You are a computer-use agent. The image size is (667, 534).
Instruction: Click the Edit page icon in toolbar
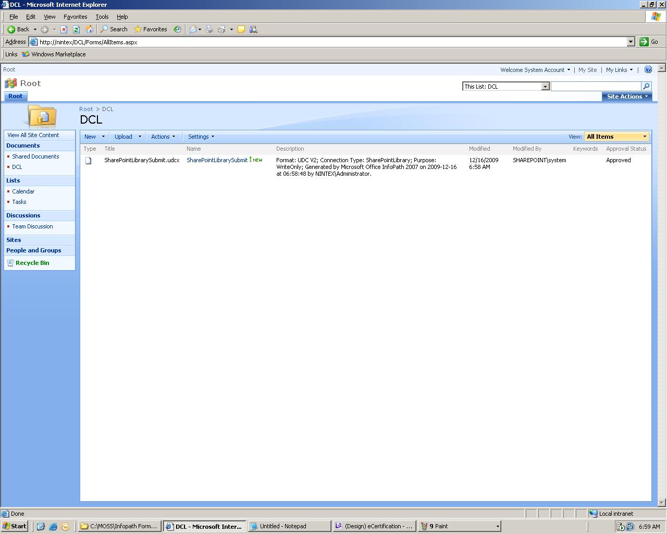222,29
